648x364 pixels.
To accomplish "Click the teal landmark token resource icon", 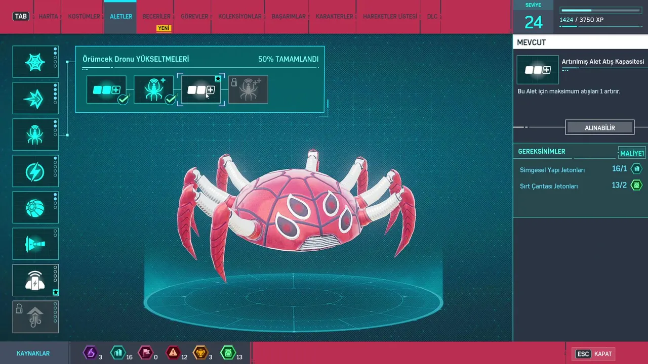I will 117,352.
